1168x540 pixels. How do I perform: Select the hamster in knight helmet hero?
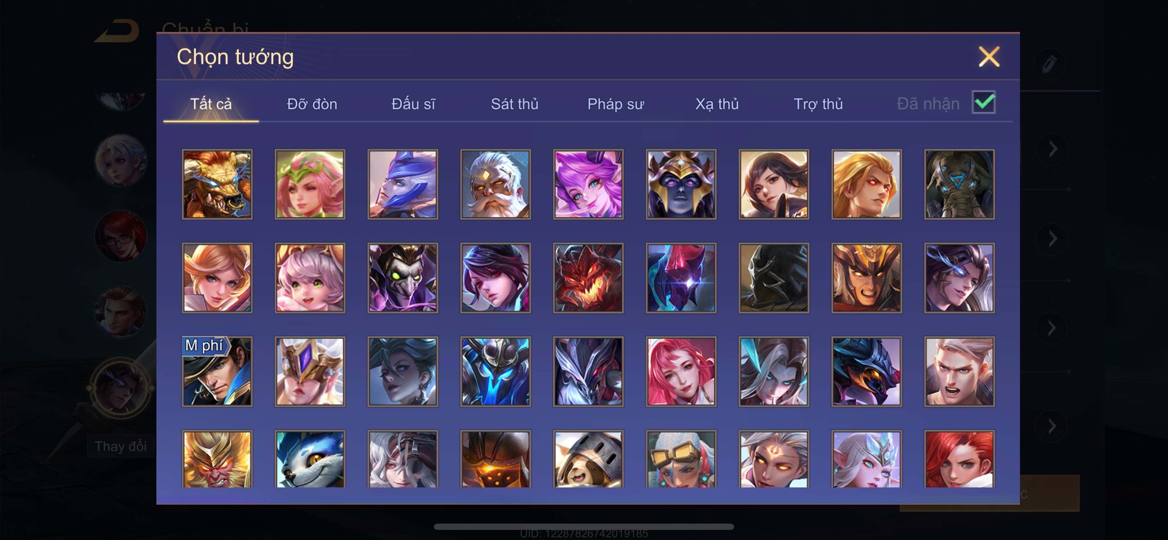click(x=589, y=459)
